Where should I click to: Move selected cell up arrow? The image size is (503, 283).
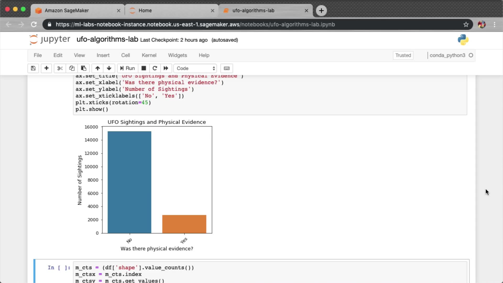point(97,68)
